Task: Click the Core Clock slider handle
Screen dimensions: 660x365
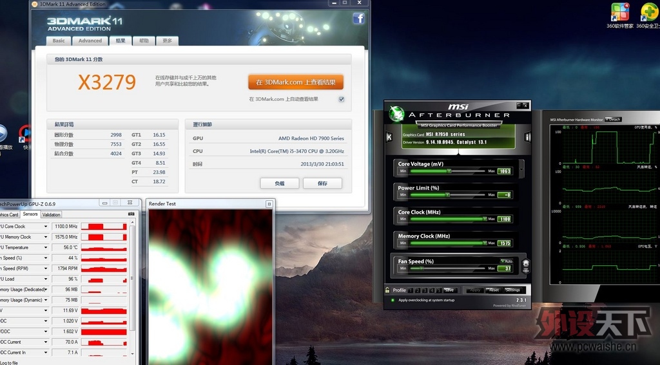Action: (x=485, y=219)
